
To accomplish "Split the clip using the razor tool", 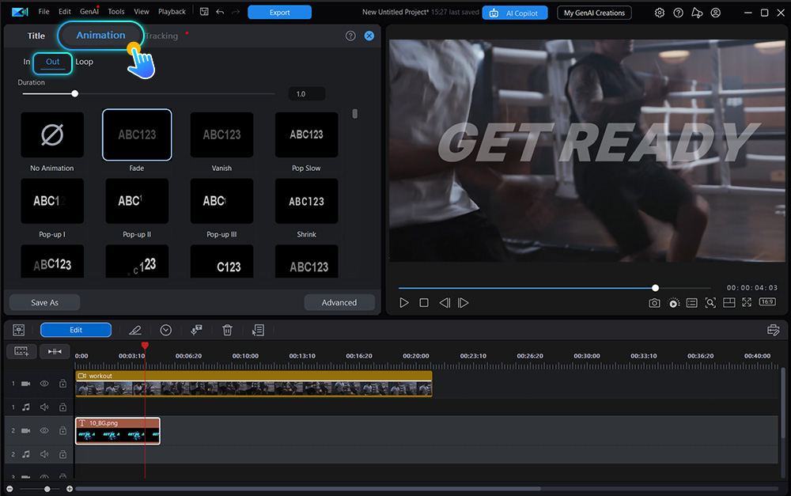I will 134,330.
